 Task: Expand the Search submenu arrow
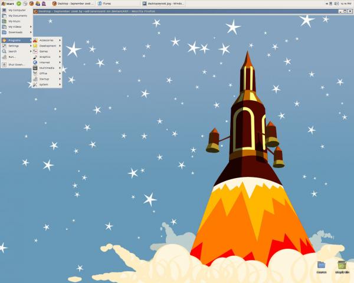[31, 51]
